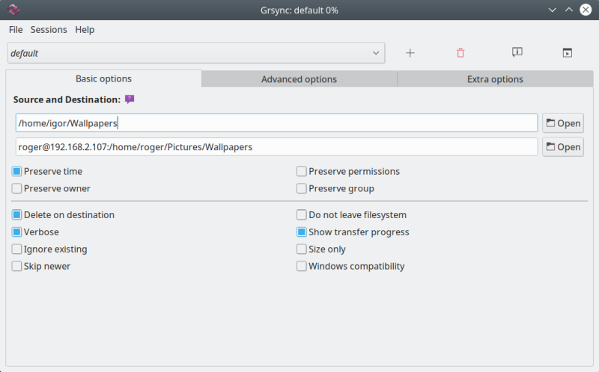Click the source path field /home/igor/Wallpapers
Screen dimensions: 599x372
pos(276,123)
